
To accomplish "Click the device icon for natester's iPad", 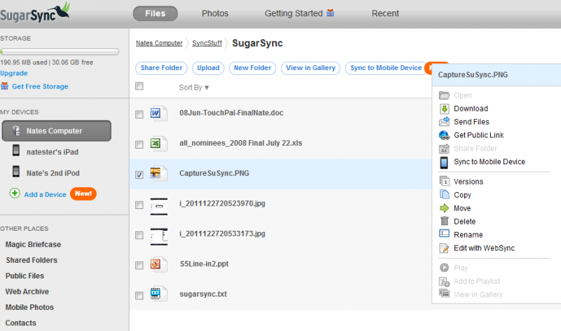I will [x=16, y=150].
